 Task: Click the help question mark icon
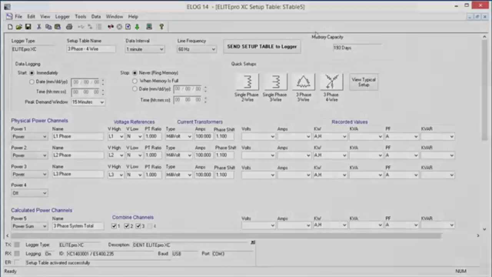click(161, 27)
